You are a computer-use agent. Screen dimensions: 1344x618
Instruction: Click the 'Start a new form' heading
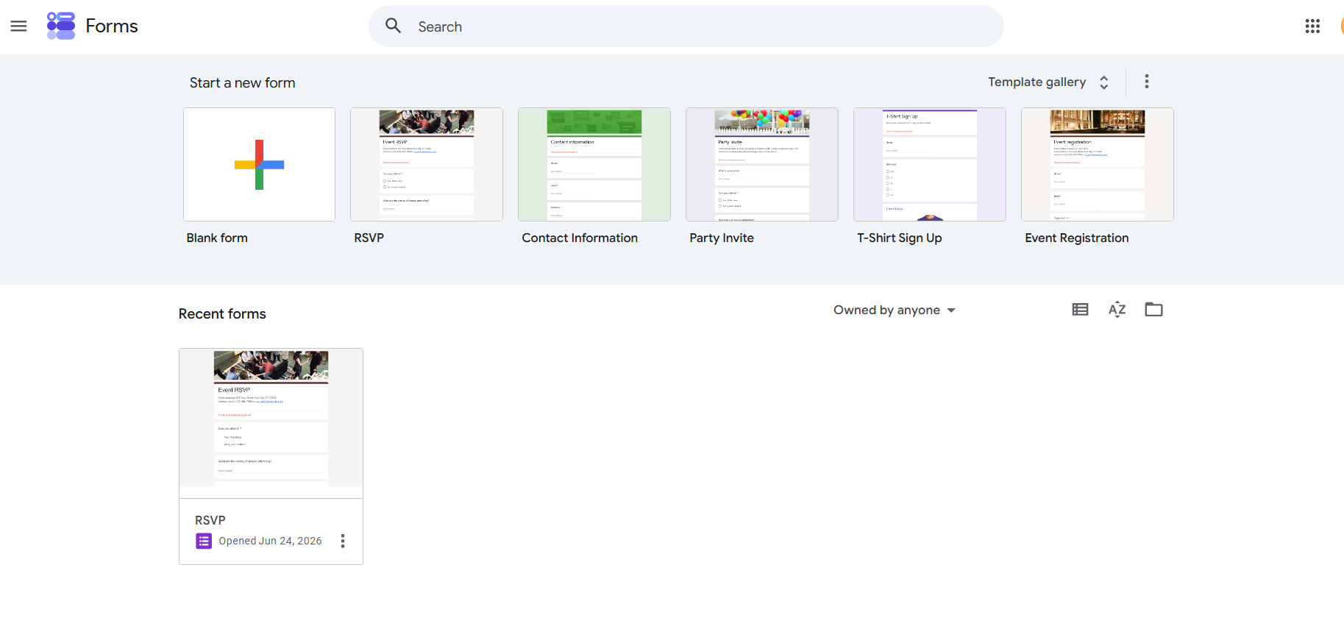coord(242,83)
